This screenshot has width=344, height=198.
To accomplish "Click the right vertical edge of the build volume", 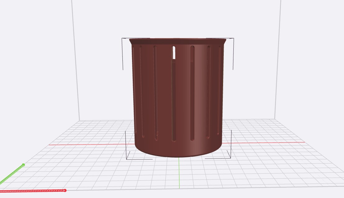I will [x=278, y=59].
